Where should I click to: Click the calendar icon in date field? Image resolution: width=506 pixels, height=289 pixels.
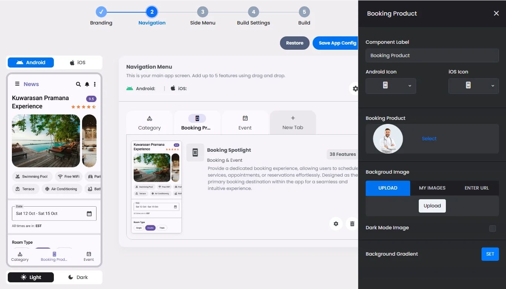coord(89,214)
